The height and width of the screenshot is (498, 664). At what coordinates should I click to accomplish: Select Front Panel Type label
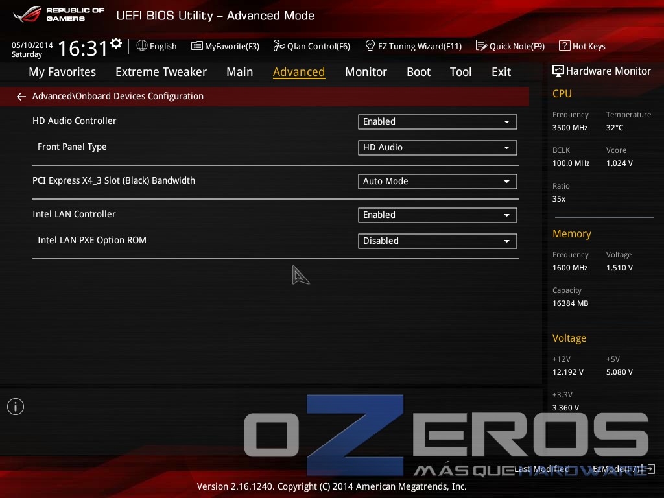click(72, 147)
